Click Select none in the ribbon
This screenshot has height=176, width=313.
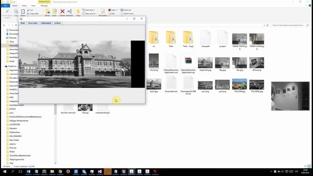point(127,14)
